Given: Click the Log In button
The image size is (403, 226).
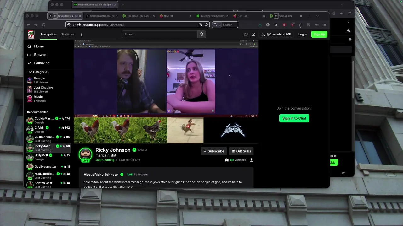Looking at the screenshot, I should click(303, 34).
